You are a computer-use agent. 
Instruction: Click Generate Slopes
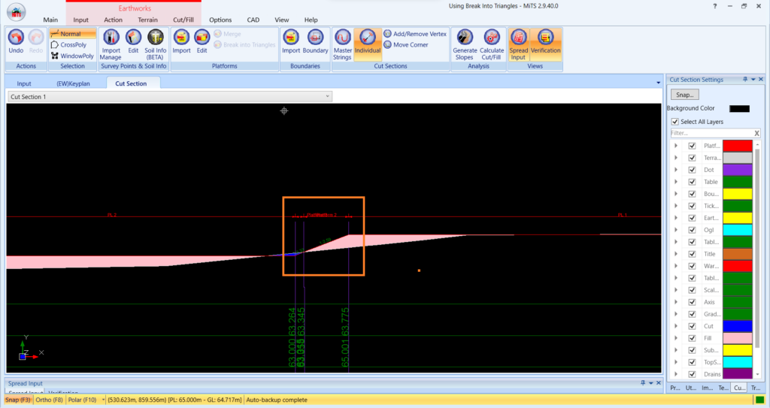(465, 44)
